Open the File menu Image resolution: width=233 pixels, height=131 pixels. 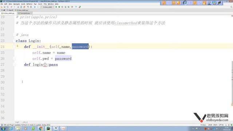(2, 4)
